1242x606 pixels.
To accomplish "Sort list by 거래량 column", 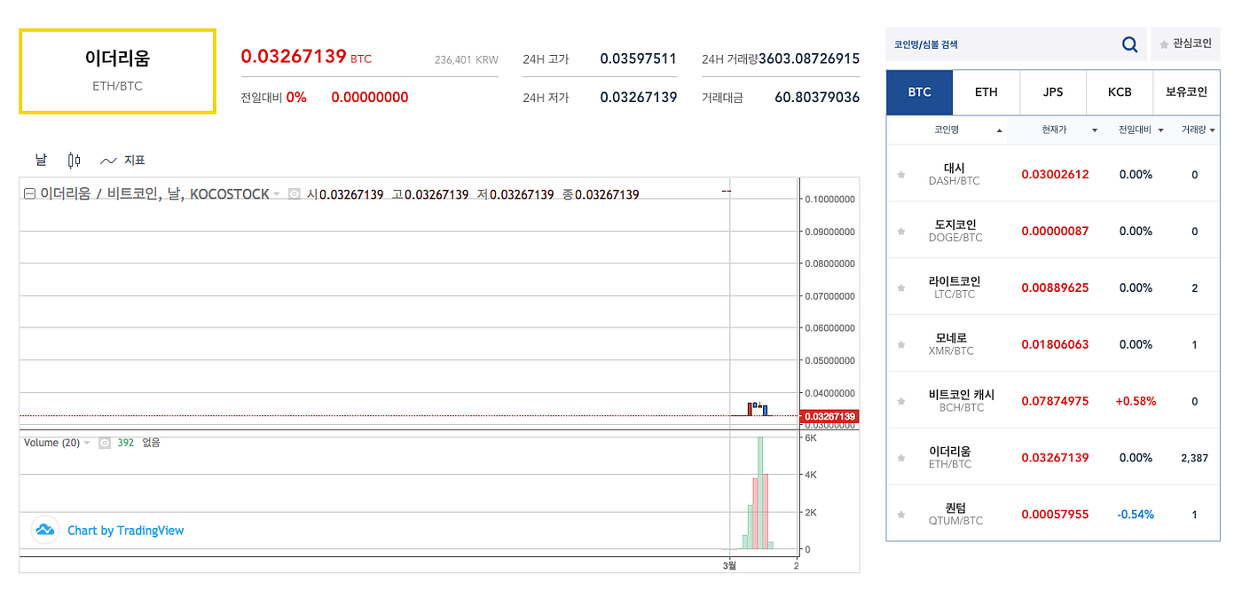I will click(x=1199, y=130).
